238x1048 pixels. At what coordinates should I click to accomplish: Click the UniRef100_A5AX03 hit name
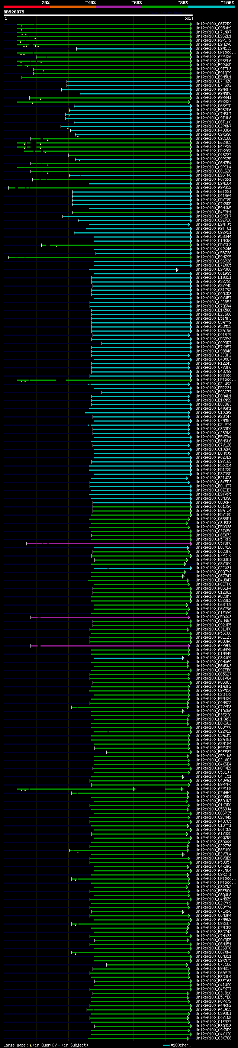(x=213, y=617)
